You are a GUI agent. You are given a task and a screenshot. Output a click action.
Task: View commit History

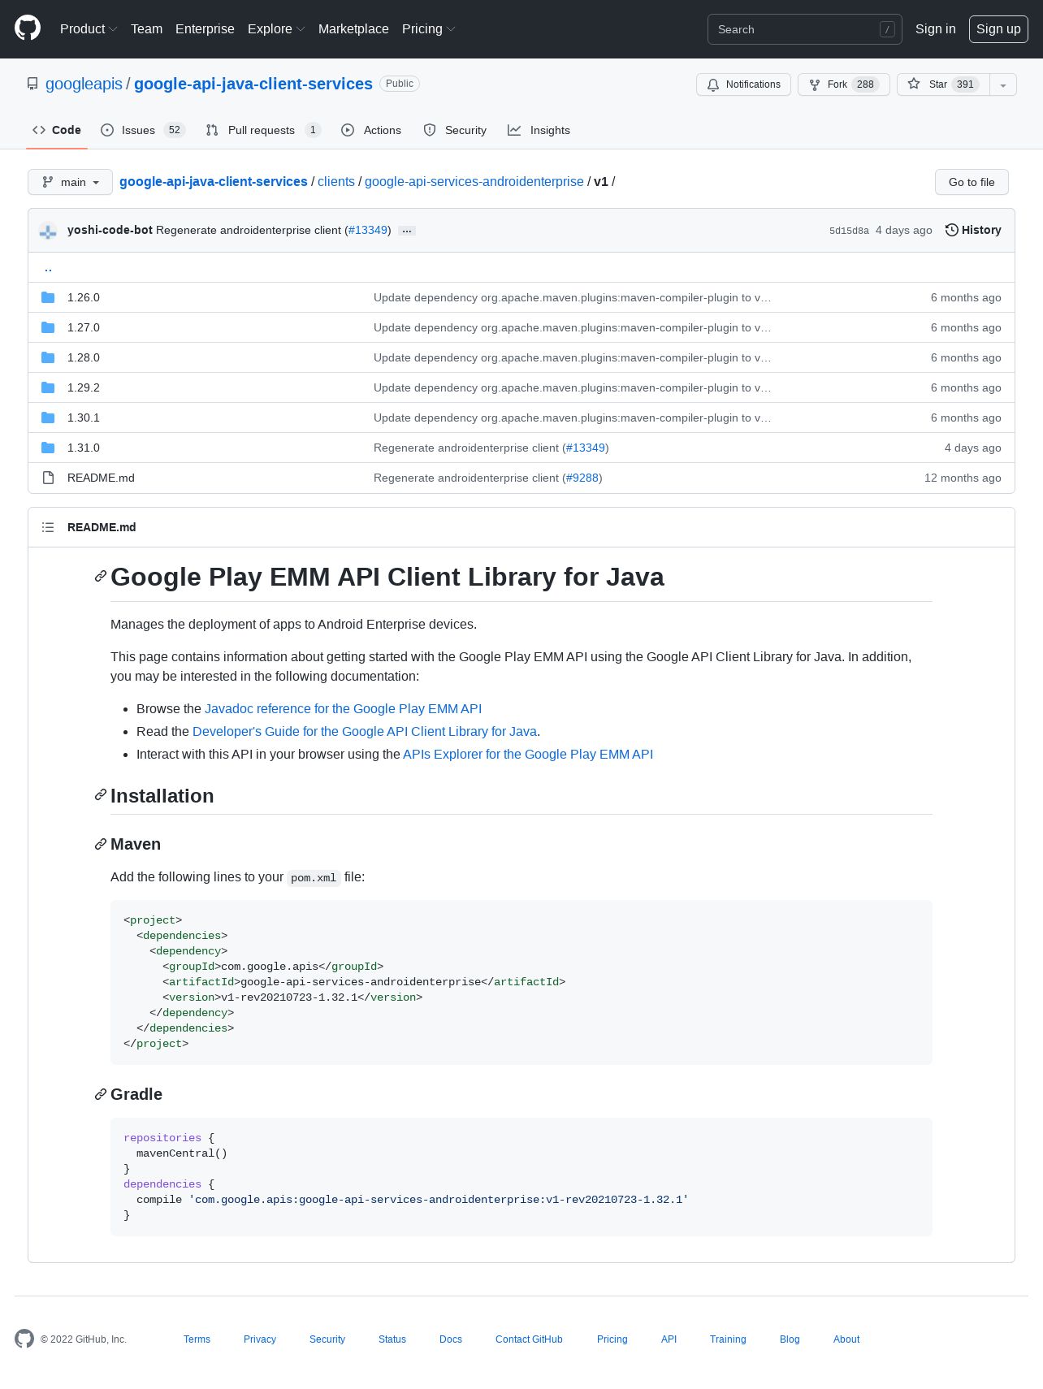(973, 230)
